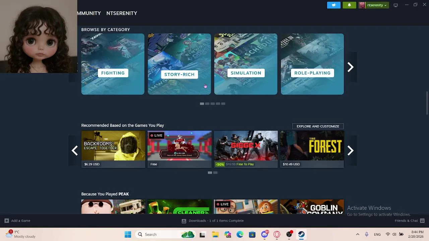Open Backrooms: Escape Together game

pos(113,149)
